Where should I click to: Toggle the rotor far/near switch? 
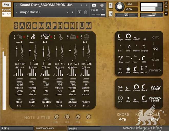[x=139, y=59]
